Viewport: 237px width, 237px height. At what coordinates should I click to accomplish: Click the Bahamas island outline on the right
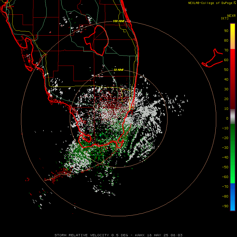tap(212, 58)
